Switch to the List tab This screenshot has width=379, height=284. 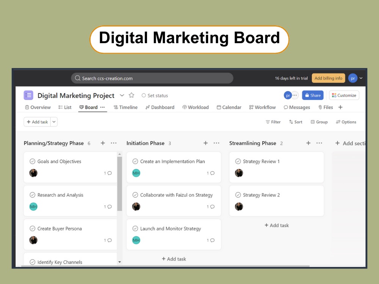point(65,107)
